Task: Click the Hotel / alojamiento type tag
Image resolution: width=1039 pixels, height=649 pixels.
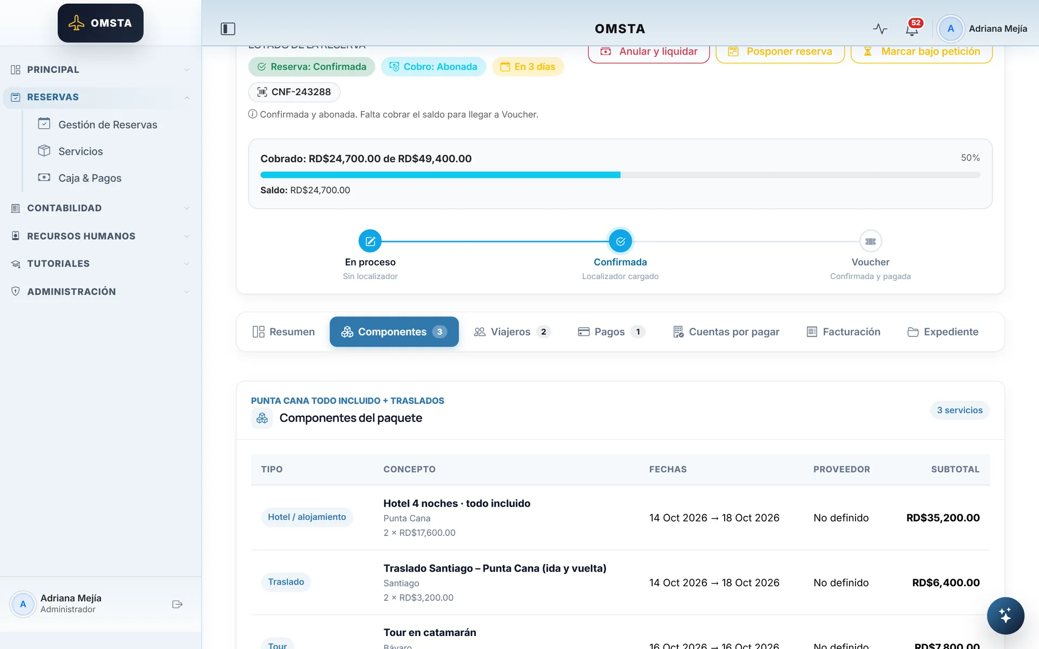Action: coord(307,517)
